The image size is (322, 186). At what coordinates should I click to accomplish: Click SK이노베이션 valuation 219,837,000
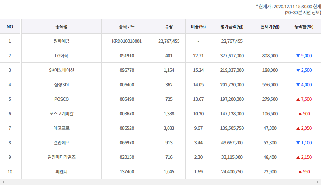[232, 70]
